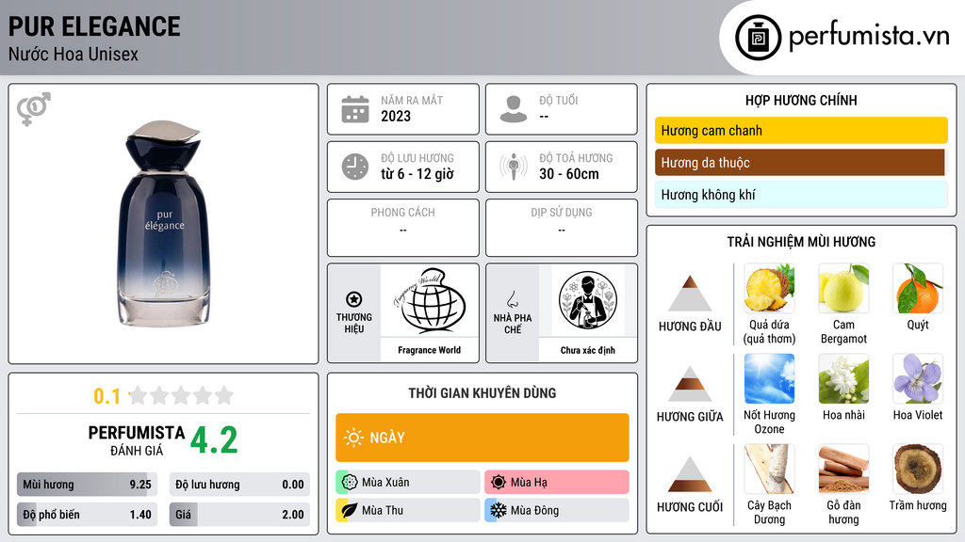This screenshot has width=965, height=542.
Task: Click the star badge icon above Thương hiệu
Action: pos(354,299)
